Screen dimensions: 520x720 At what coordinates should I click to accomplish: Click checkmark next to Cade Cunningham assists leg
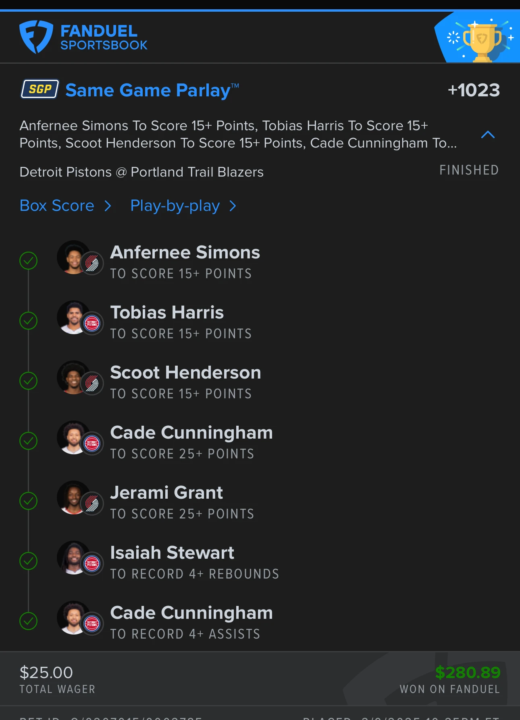[x=29, y=621]
